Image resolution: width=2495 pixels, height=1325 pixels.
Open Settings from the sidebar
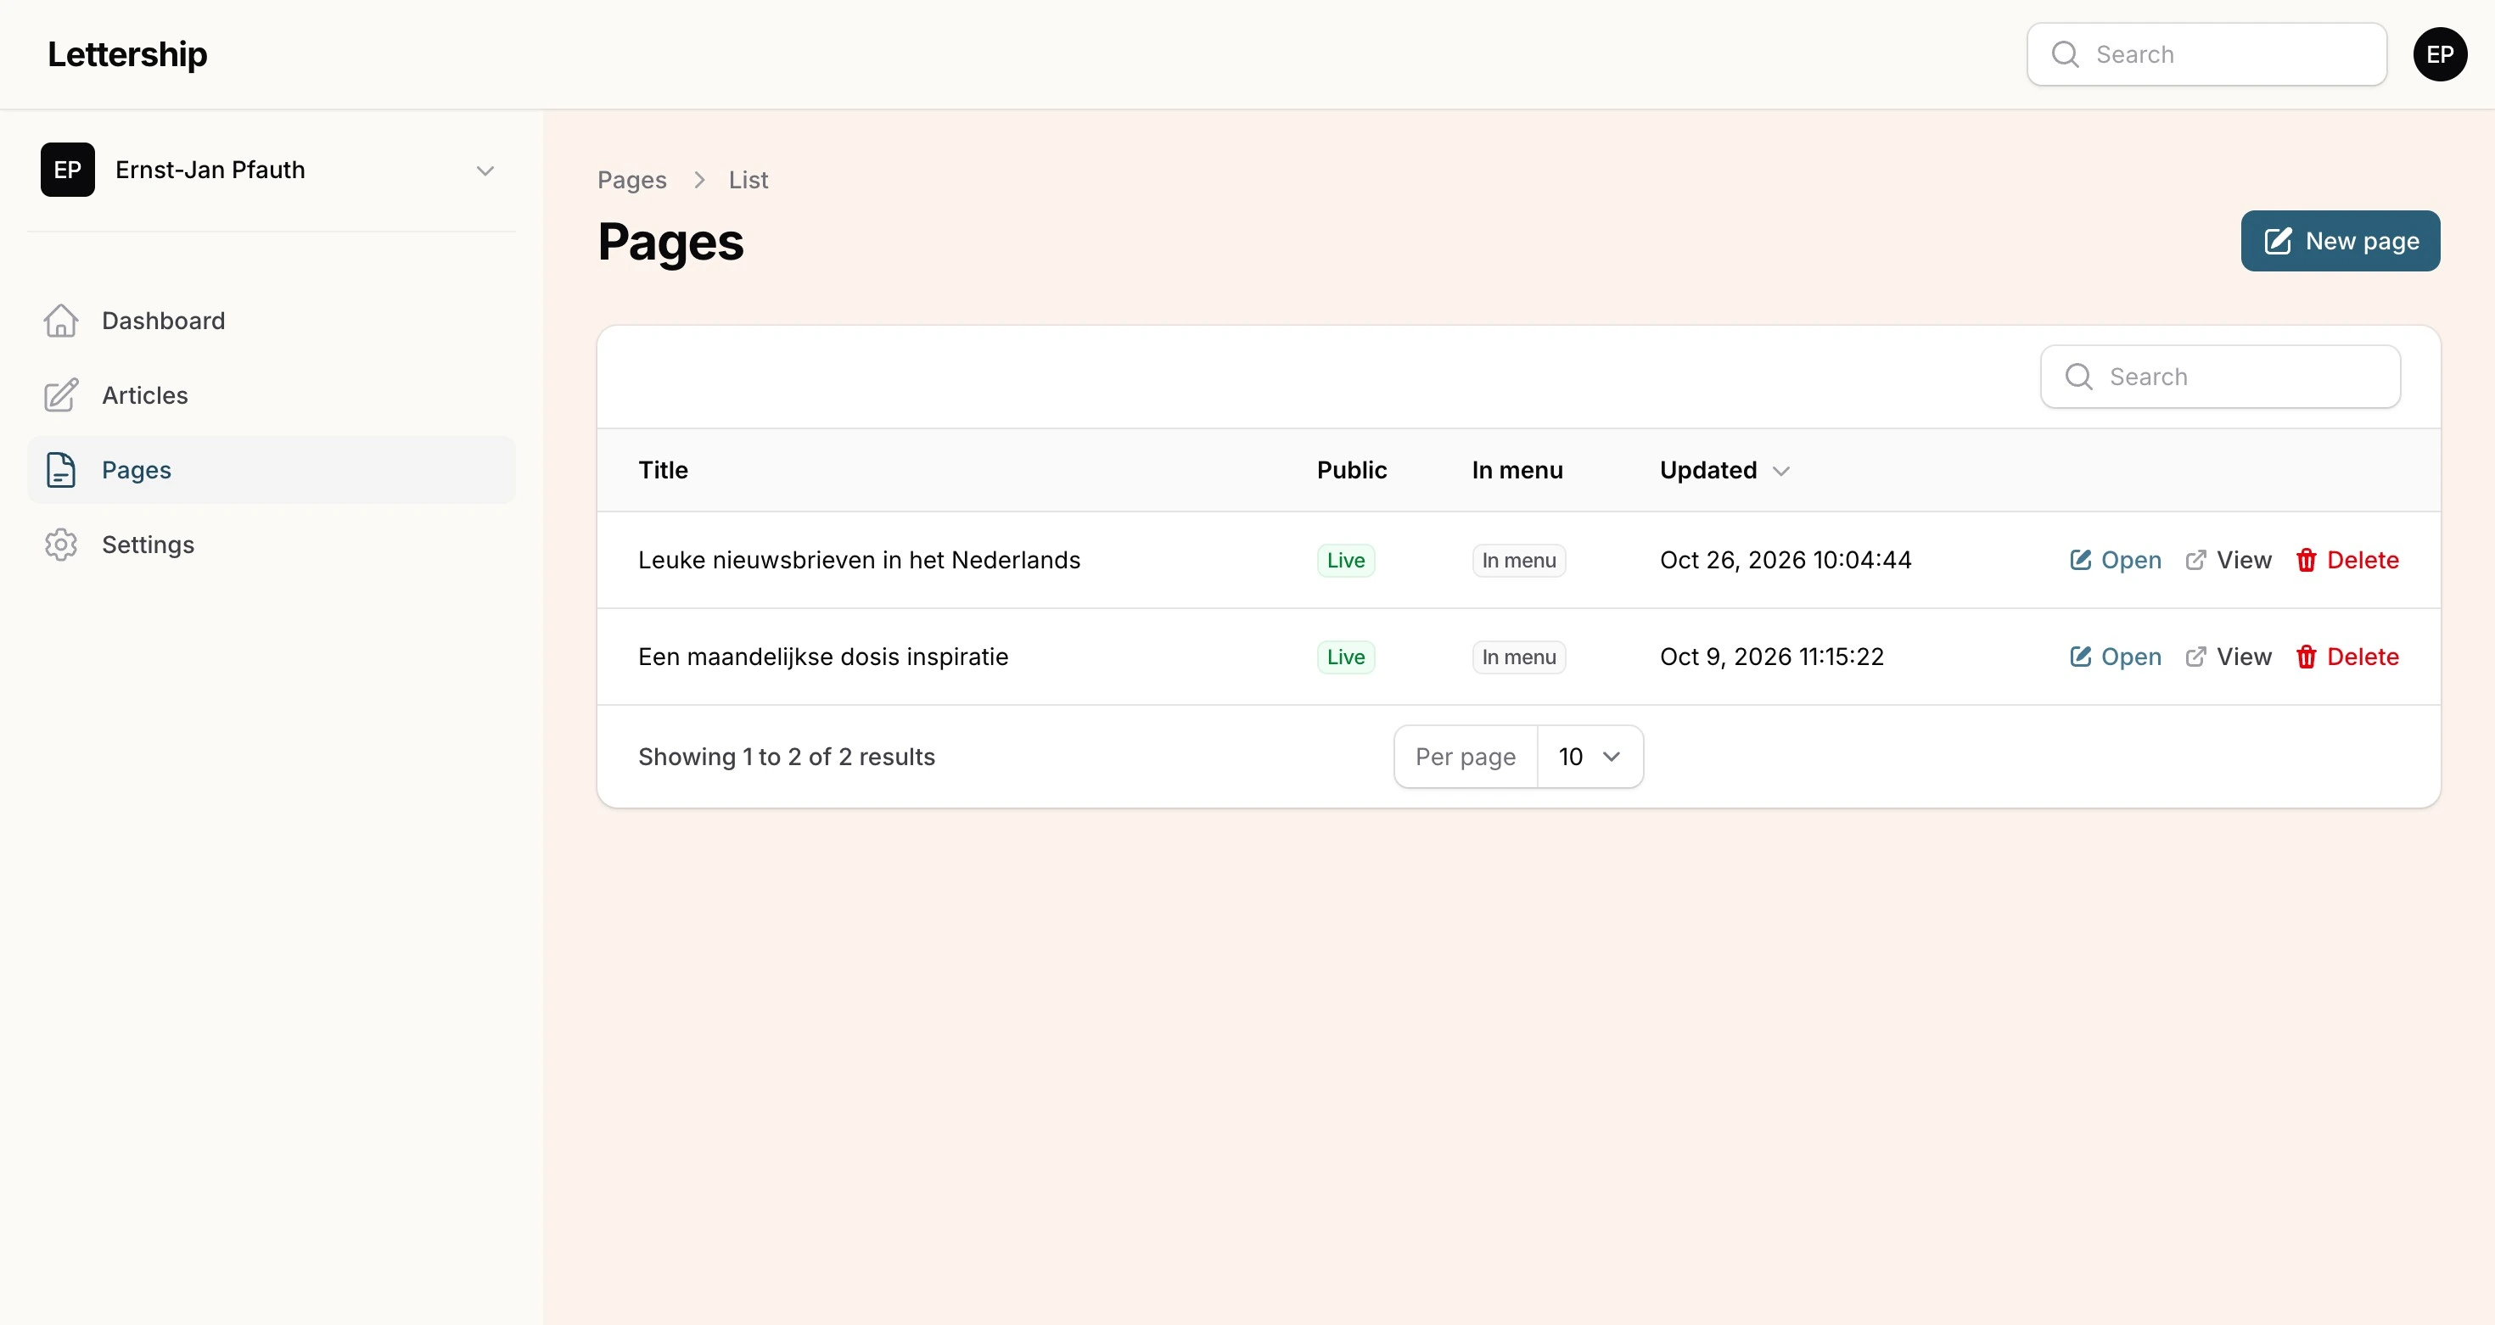(272, 544)
